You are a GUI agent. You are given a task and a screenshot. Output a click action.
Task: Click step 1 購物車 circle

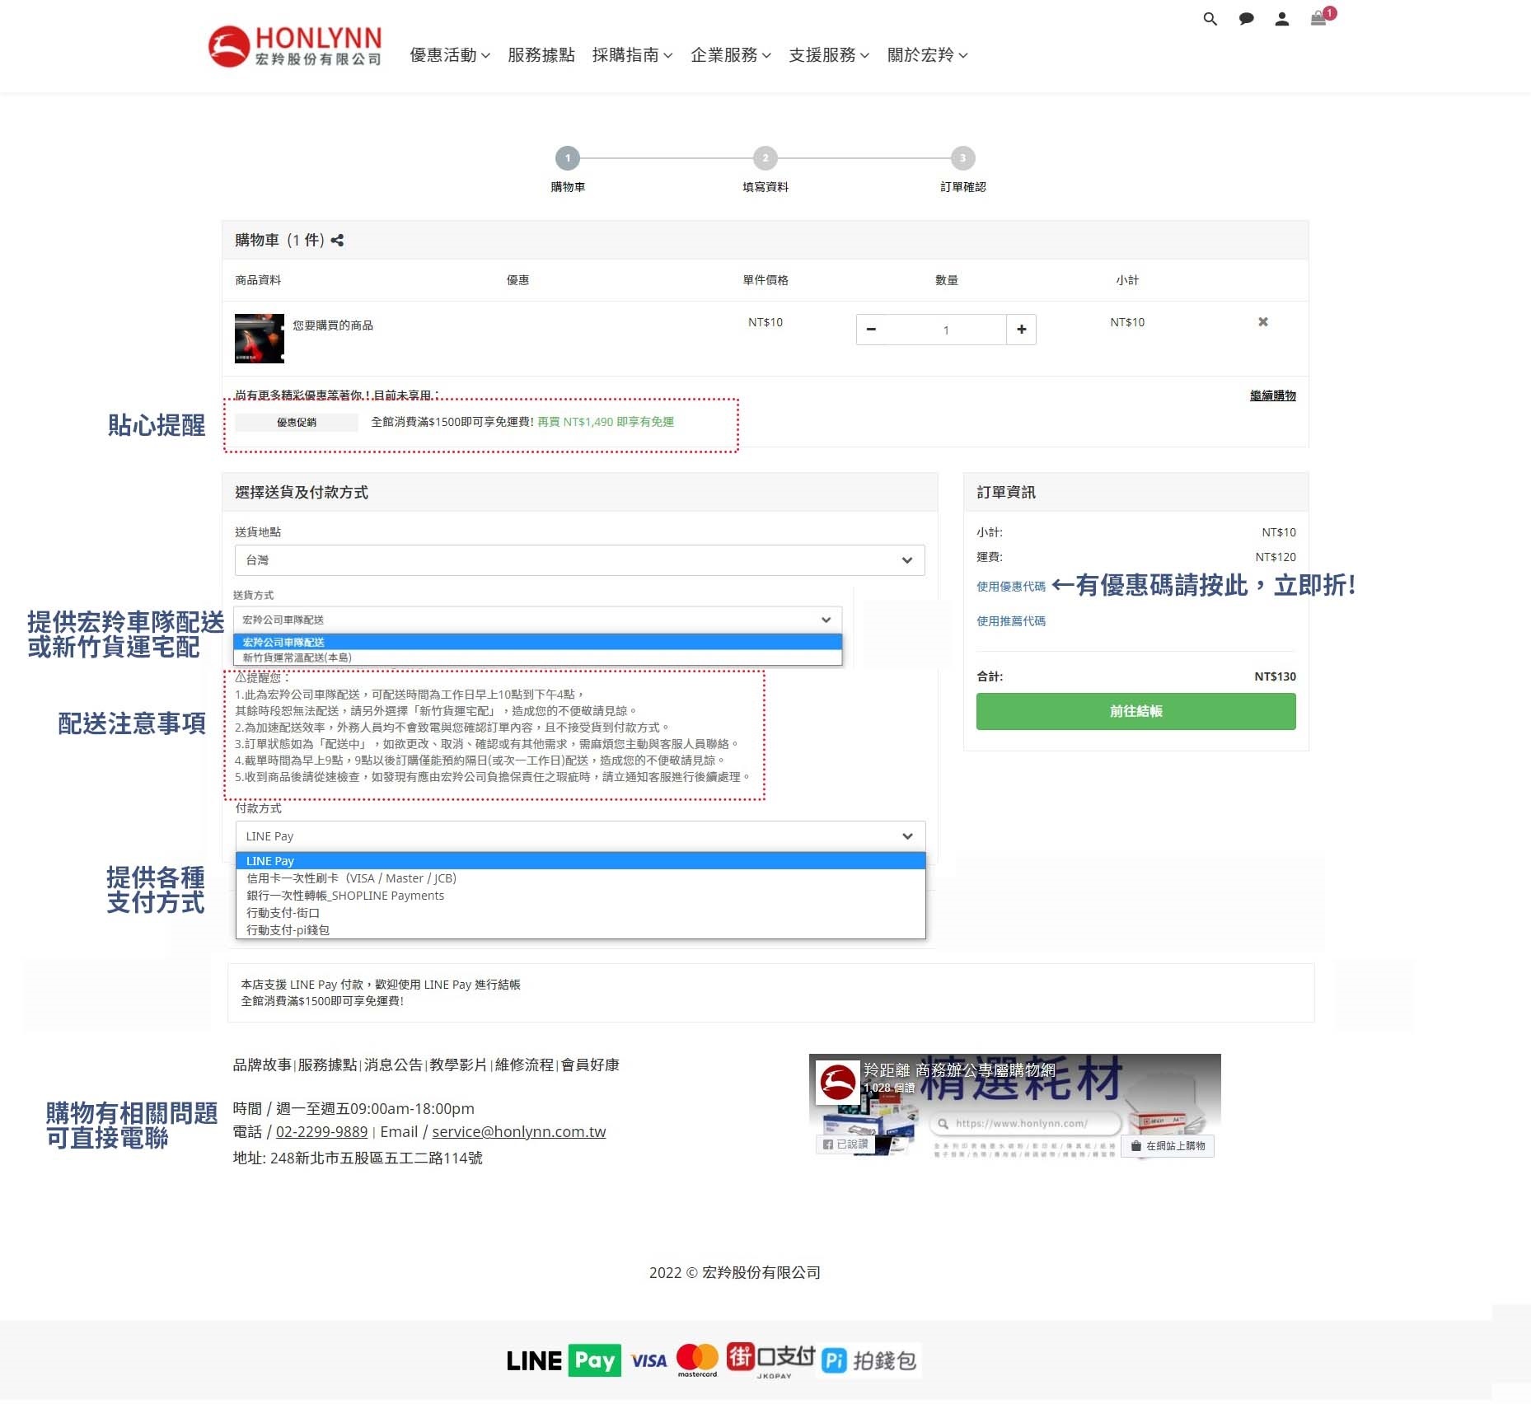point(568,158)
